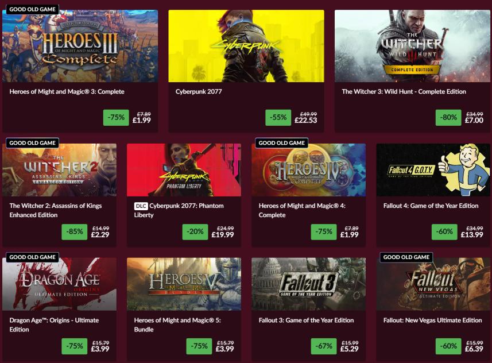Click the Fallout 4 G.O.T.Y. Vault Boy image
492x363 pixels.
point(433,170)
